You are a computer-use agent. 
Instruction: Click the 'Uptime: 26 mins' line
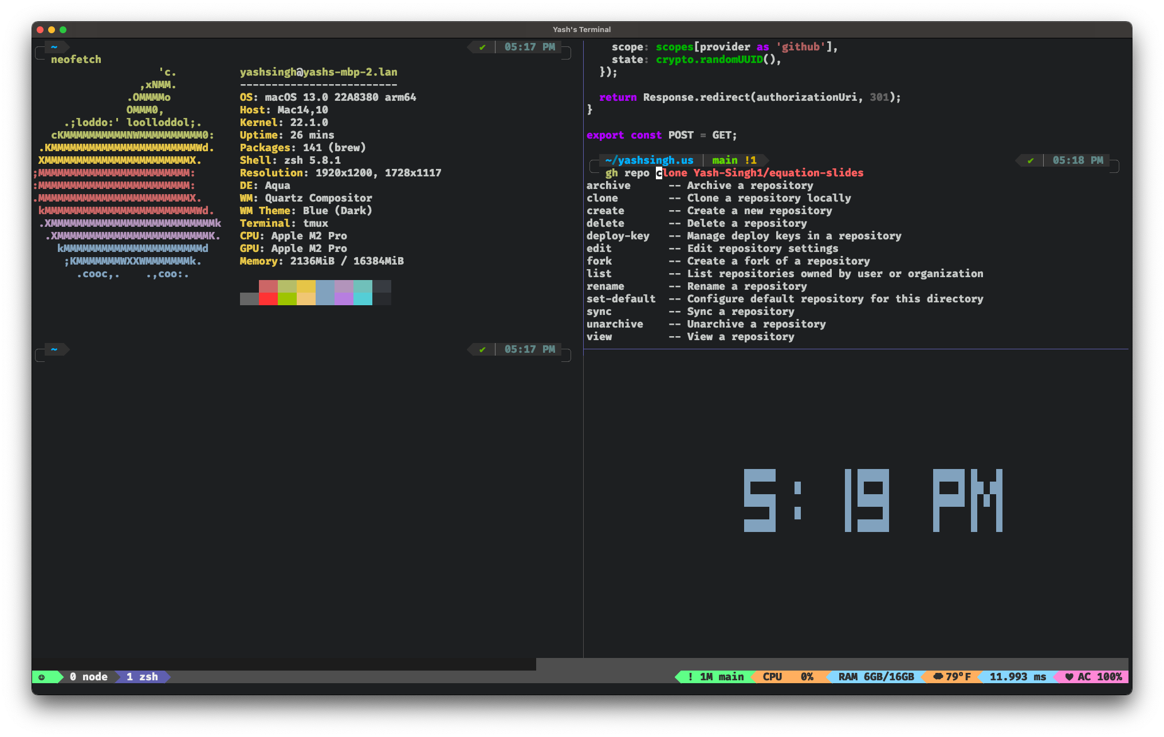coord(287,135)
